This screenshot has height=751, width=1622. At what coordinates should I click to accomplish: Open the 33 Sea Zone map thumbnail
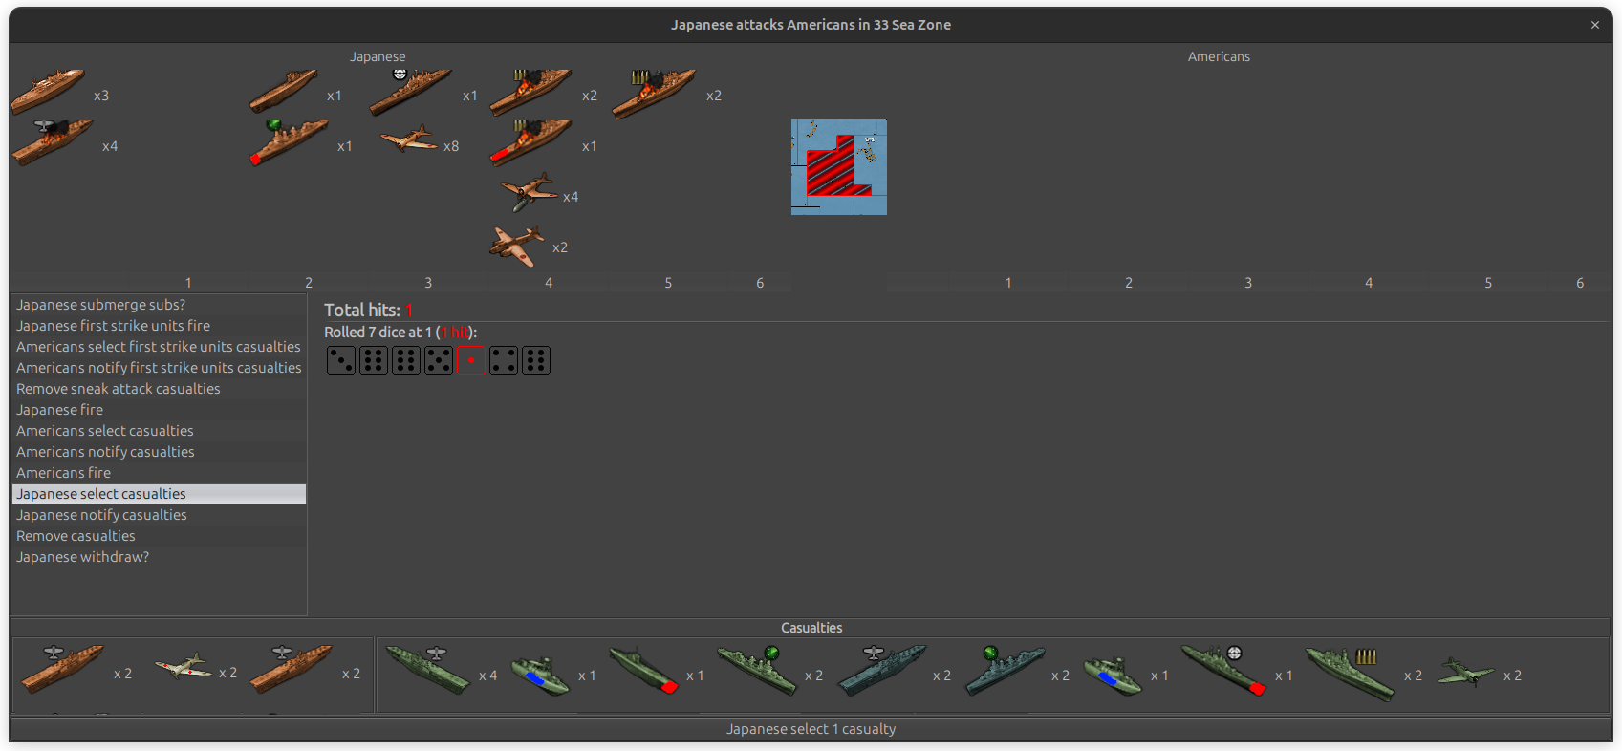click(x=839, y=167)
